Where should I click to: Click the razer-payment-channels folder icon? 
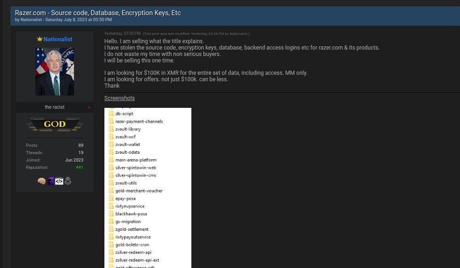click(x=111, y=121)
